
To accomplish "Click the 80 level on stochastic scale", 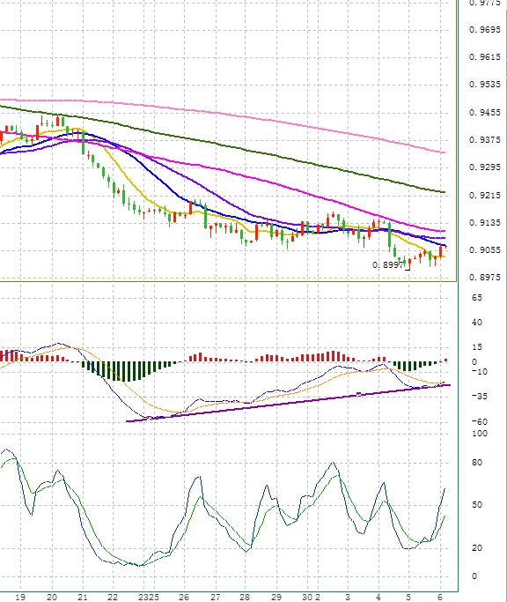I will (x=477, y=463).
